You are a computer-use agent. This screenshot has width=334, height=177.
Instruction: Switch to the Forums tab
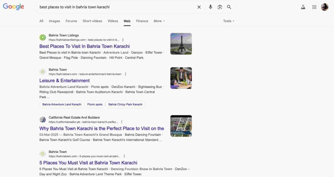pos(71,21)
